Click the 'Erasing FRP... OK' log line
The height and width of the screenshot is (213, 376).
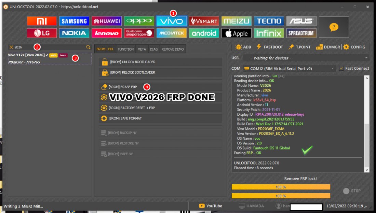[248, 153]
